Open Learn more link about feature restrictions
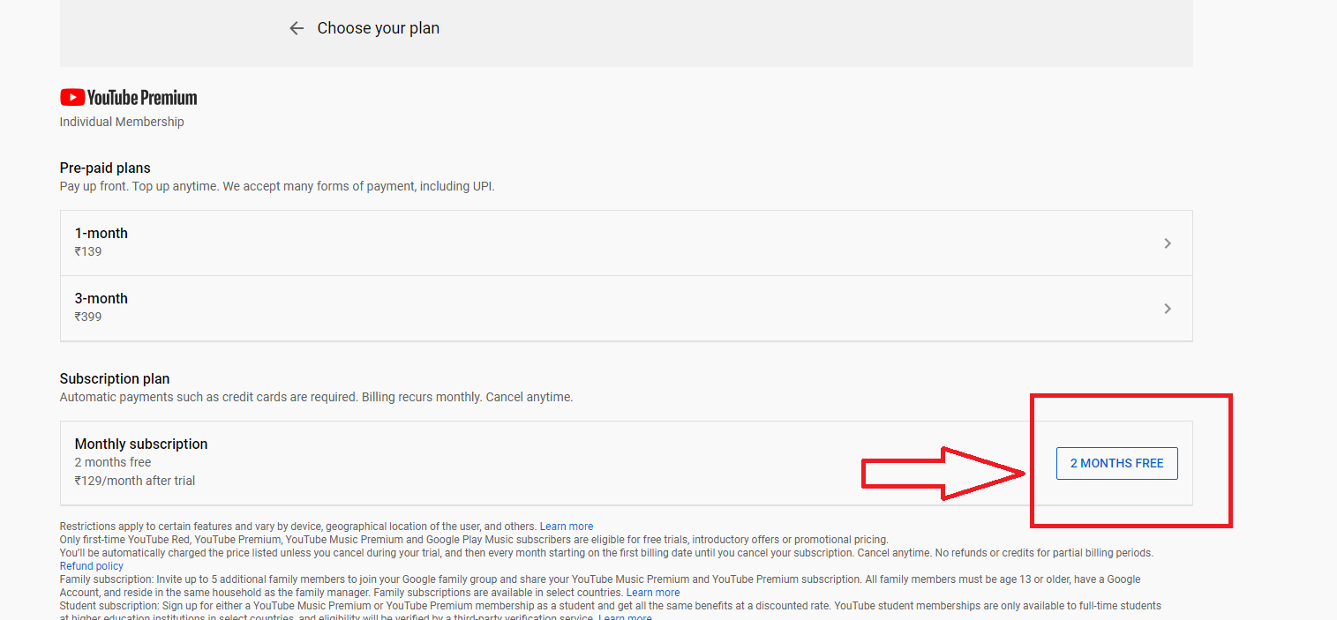1337x620 pixels. click(x=567, y=527)
